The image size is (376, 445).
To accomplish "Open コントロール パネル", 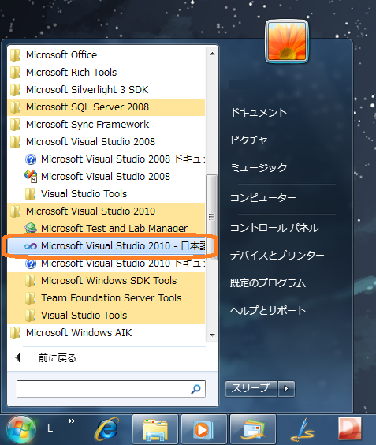I will (274, 228).
